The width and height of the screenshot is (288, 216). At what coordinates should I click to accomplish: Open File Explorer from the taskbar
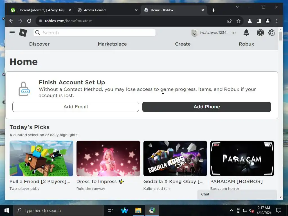point(138,210)
